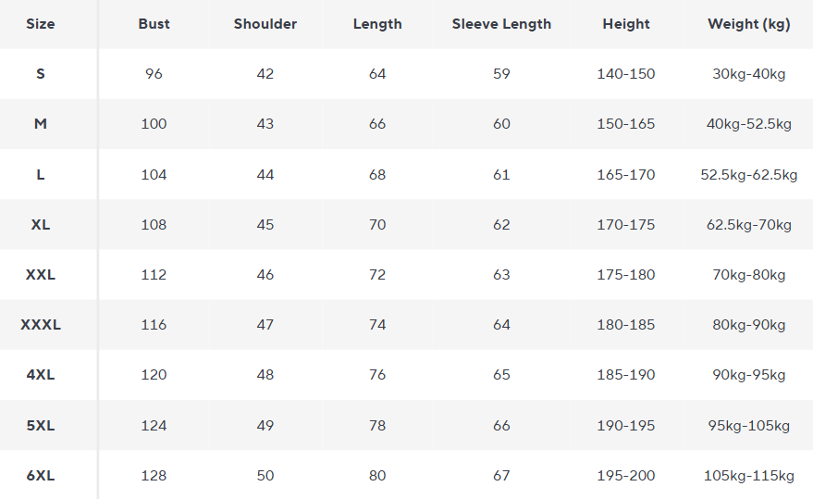Click the Size column header
This screenshot has height=499, width=813.
[x=41, y=24]
